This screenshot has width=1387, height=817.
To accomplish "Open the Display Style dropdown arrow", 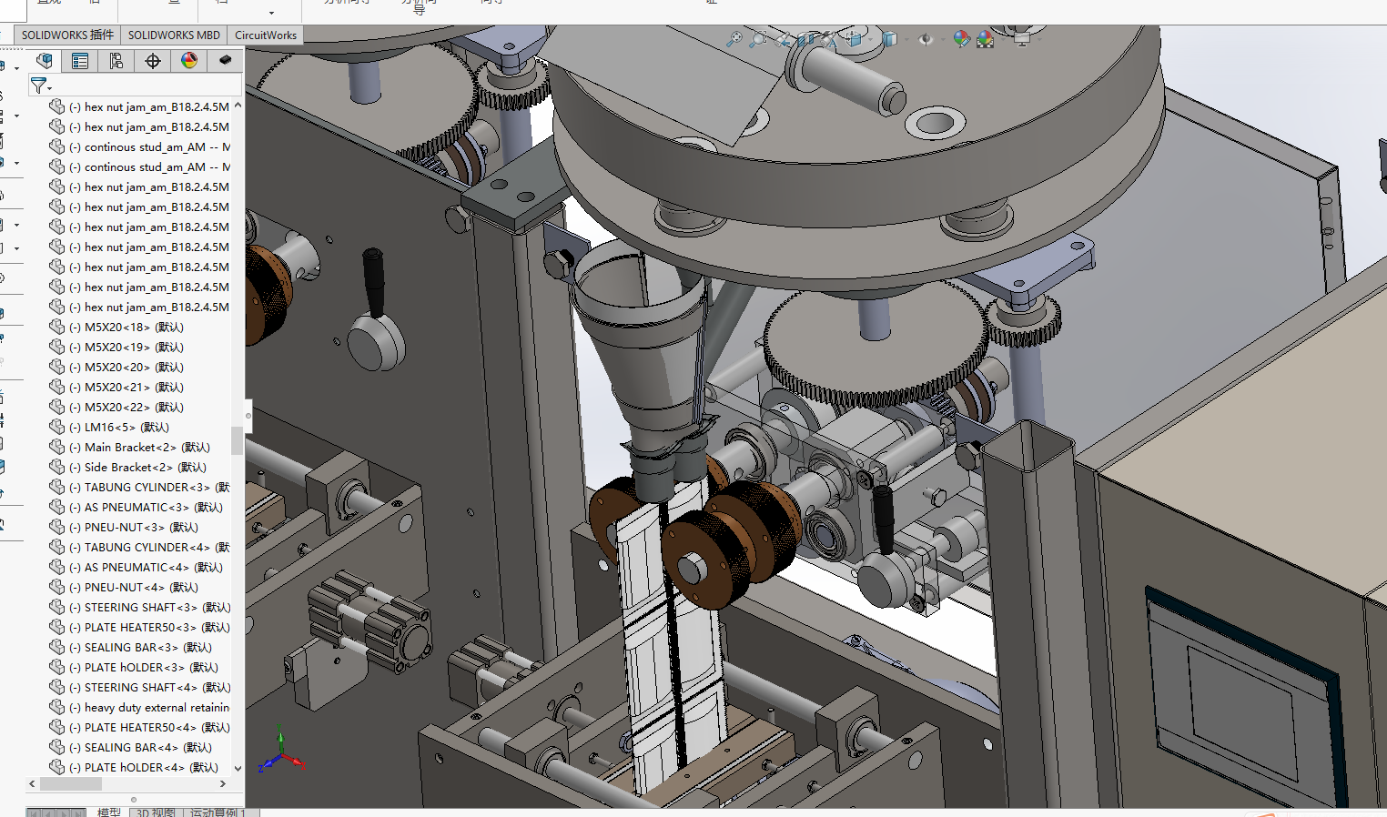I will point(906,39).
